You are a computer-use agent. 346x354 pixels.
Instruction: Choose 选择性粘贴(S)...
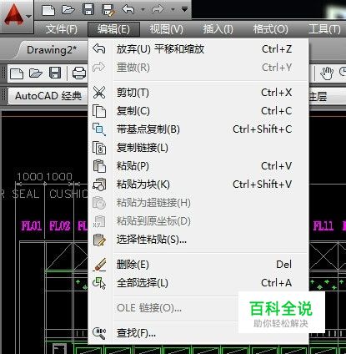pyautogui.click(x=198, y=240)
